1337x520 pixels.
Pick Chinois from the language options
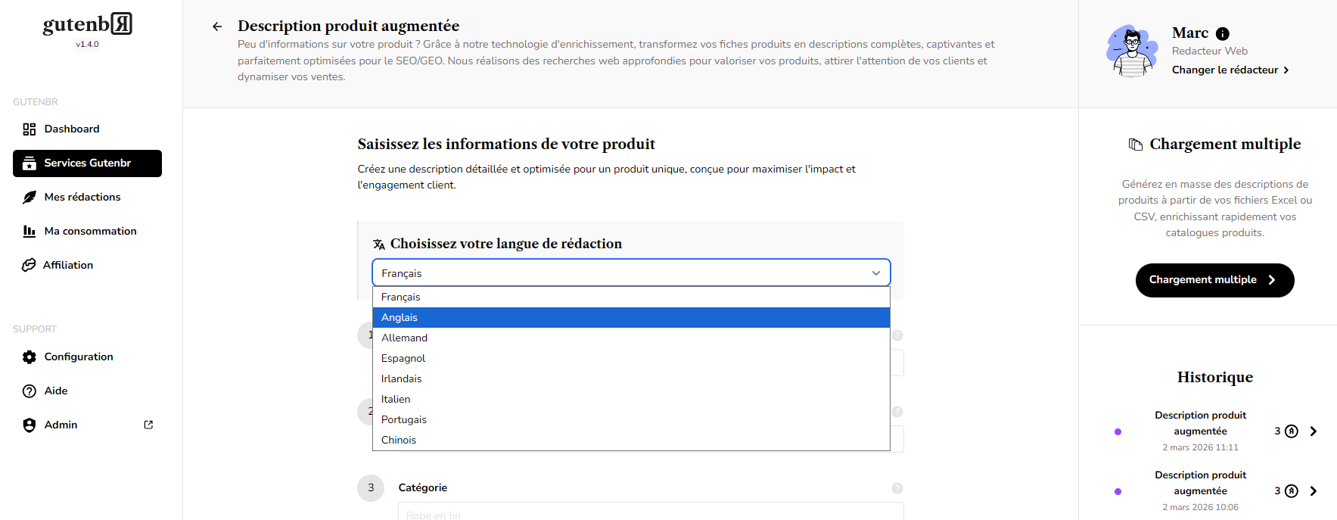point(630,441)
